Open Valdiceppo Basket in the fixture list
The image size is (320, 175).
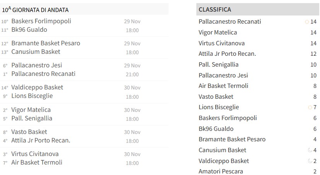tap(37, 87)
